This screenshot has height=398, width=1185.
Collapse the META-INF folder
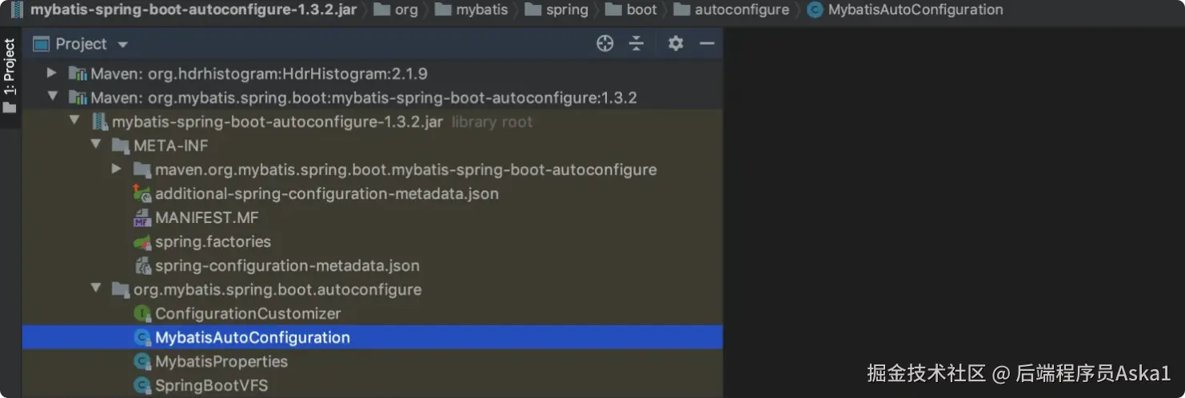96,145
